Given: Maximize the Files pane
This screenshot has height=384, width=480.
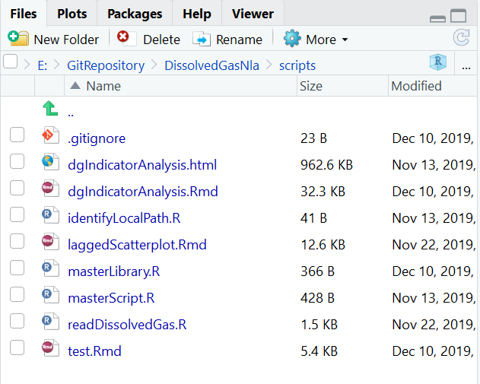Looking at the screenshot, I should point(458,16).
